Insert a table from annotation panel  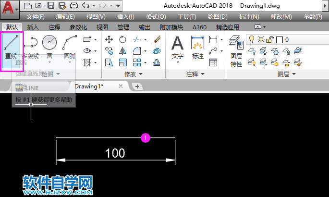(x=213, y=62)
